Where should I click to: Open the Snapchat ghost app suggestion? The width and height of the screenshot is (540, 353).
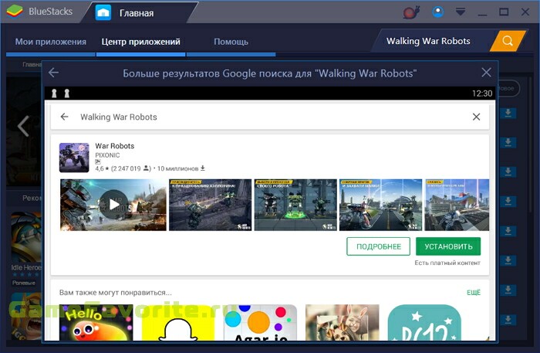(x=178, y=323)
